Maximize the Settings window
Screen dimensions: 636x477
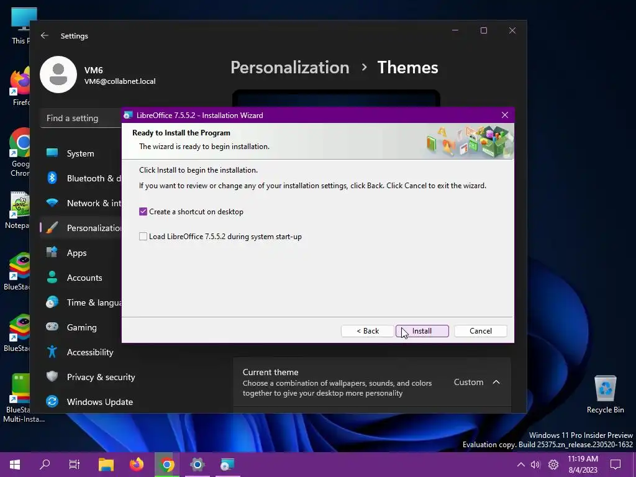[483, 30]
